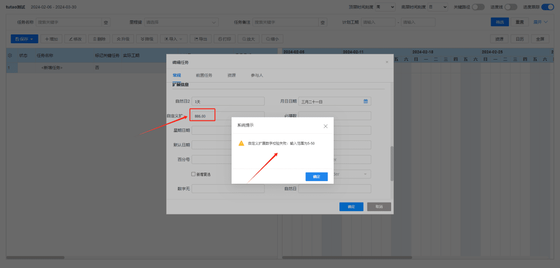This screenshot has width=560, height=268.
Task: Open the 资源 tab in 编辑任务
Action: tap(232, 75)
